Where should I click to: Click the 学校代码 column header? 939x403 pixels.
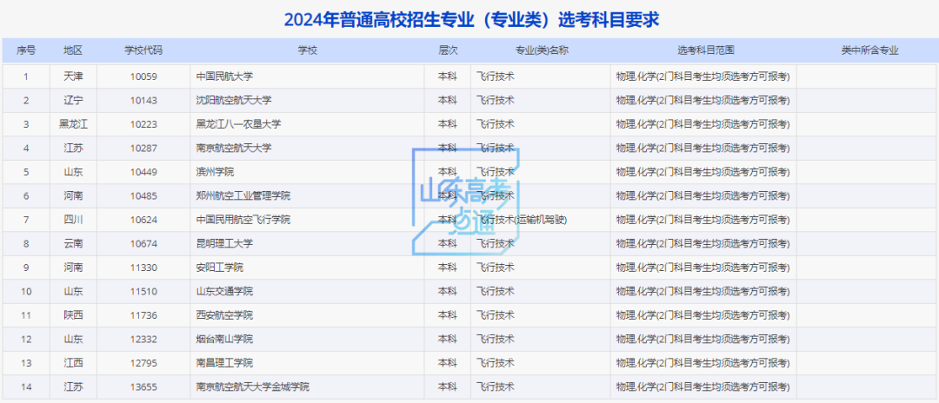(x=143, y=50)
